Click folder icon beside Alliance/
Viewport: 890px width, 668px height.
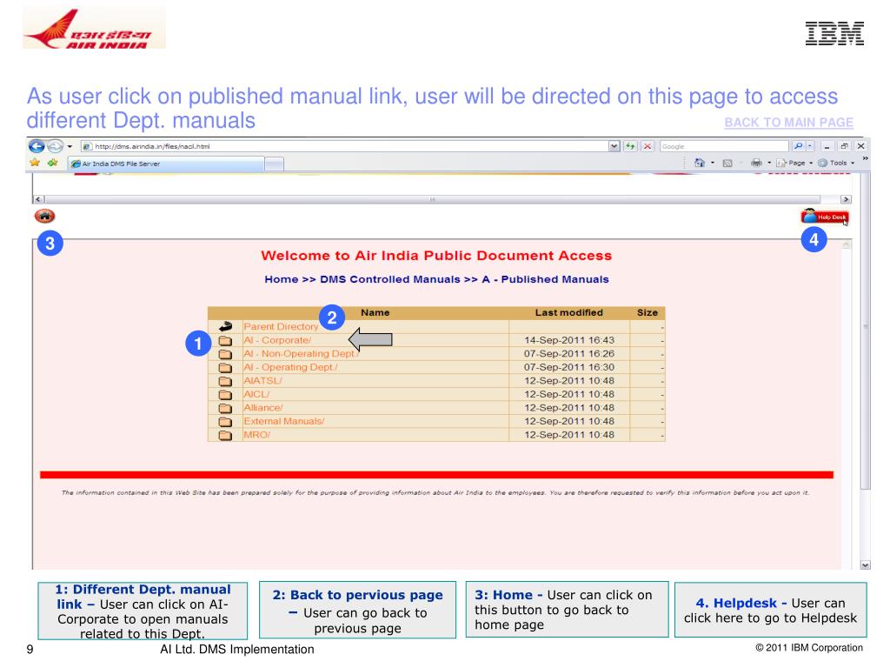pyautogui.click(x=225, y=409)
